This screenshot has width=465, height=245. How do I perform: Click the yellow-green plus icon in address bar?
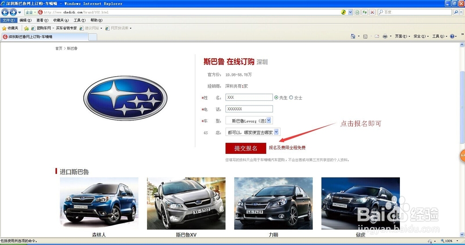(344, 12)
